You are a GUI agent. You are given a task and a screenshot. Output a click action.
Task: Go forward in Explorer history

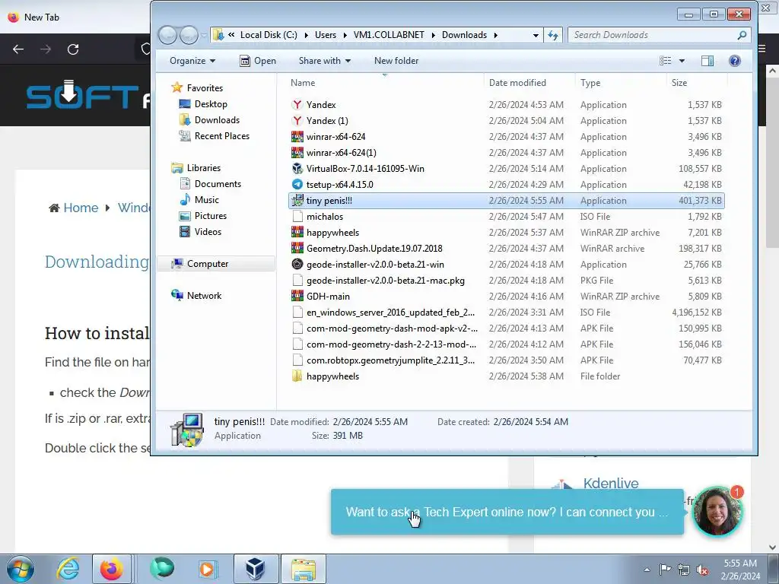click(189, 35)
